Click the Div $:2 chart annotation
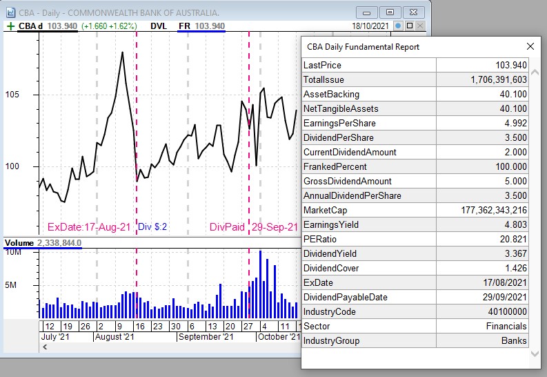 click(x=152, y=227)
